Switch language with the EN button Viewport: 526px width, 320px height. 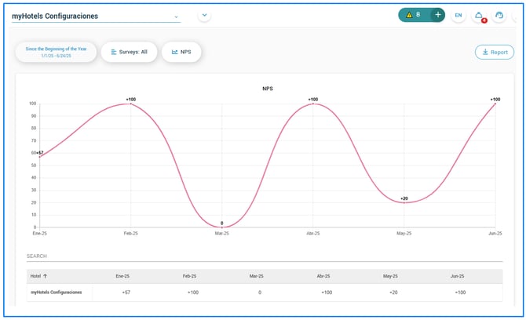pos(458,15)
